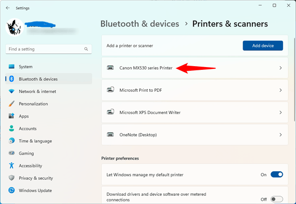This screenshot has height=204, width=296.
Task: Open Microsoft XPS Document Writer entry
Action: [195, 112]
